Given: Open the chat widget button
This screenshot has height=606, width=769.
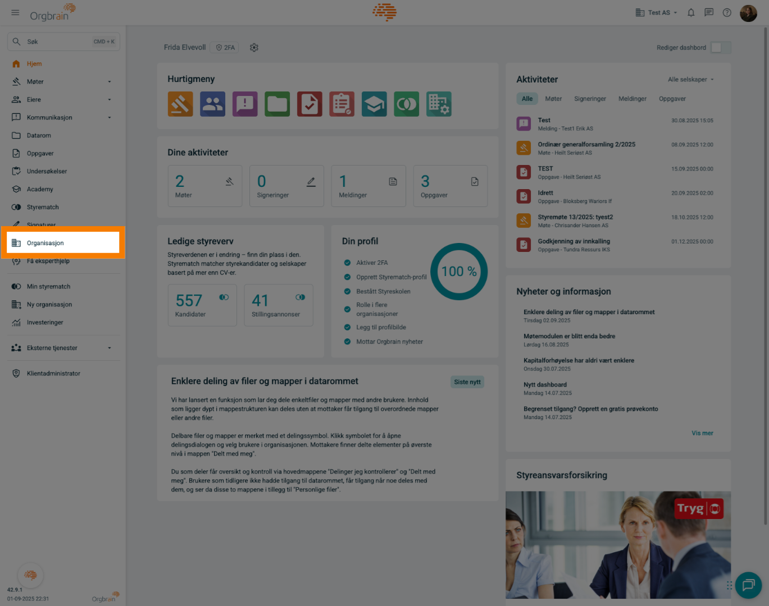Looking at the screenshot, I should pos(748,585).
